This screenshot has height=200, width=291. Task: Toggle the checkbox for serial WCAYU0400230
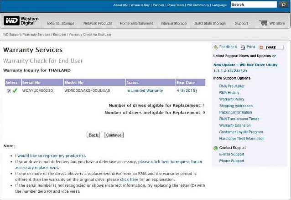[x=9, y=91]
